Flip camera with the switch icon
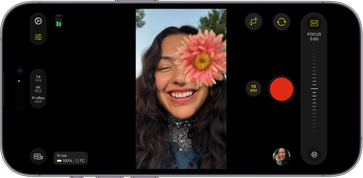The height and width of the screenshot is (178, 363). 282,21
